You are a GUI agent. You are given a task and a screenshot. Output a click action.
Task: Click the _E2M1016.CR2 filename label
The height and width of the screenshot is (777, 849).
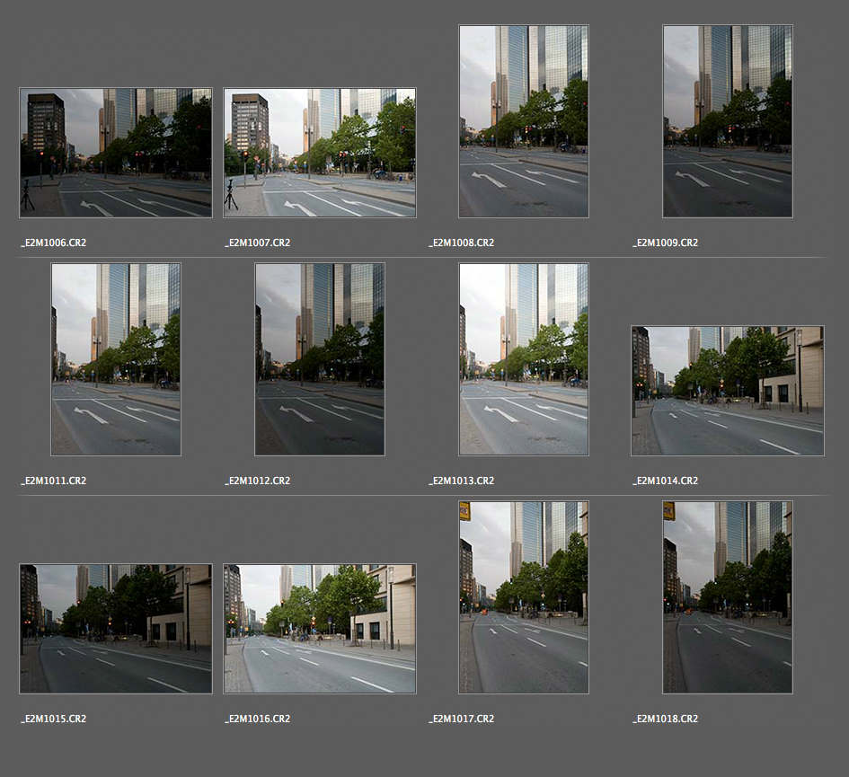258,719
